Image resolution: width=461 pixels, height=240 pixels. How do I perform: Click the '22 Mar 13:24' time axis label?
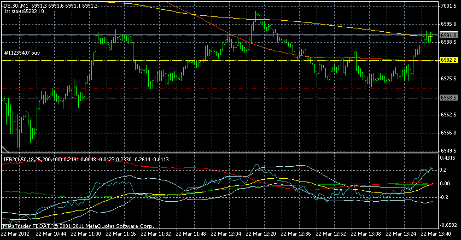click(401, 234)
